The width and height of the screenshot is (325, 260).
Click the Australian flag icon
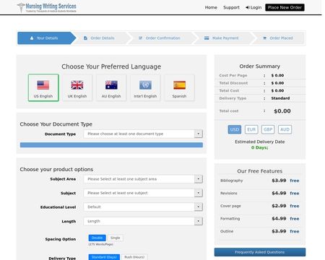(111, 85)
